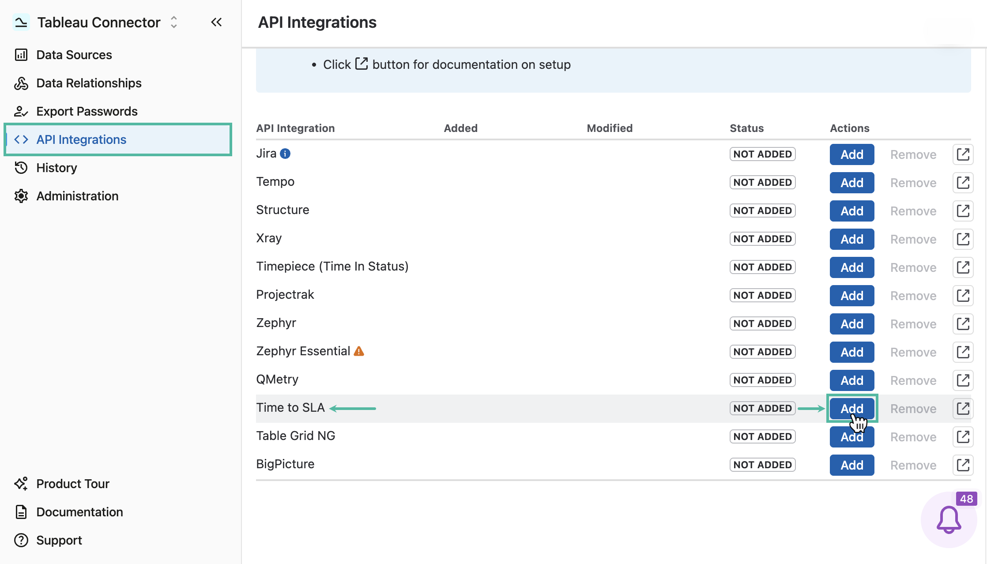This screenshot has height=564, width=987.
Task: Click the API Integration column header
Action: click(x=295, y=128)
